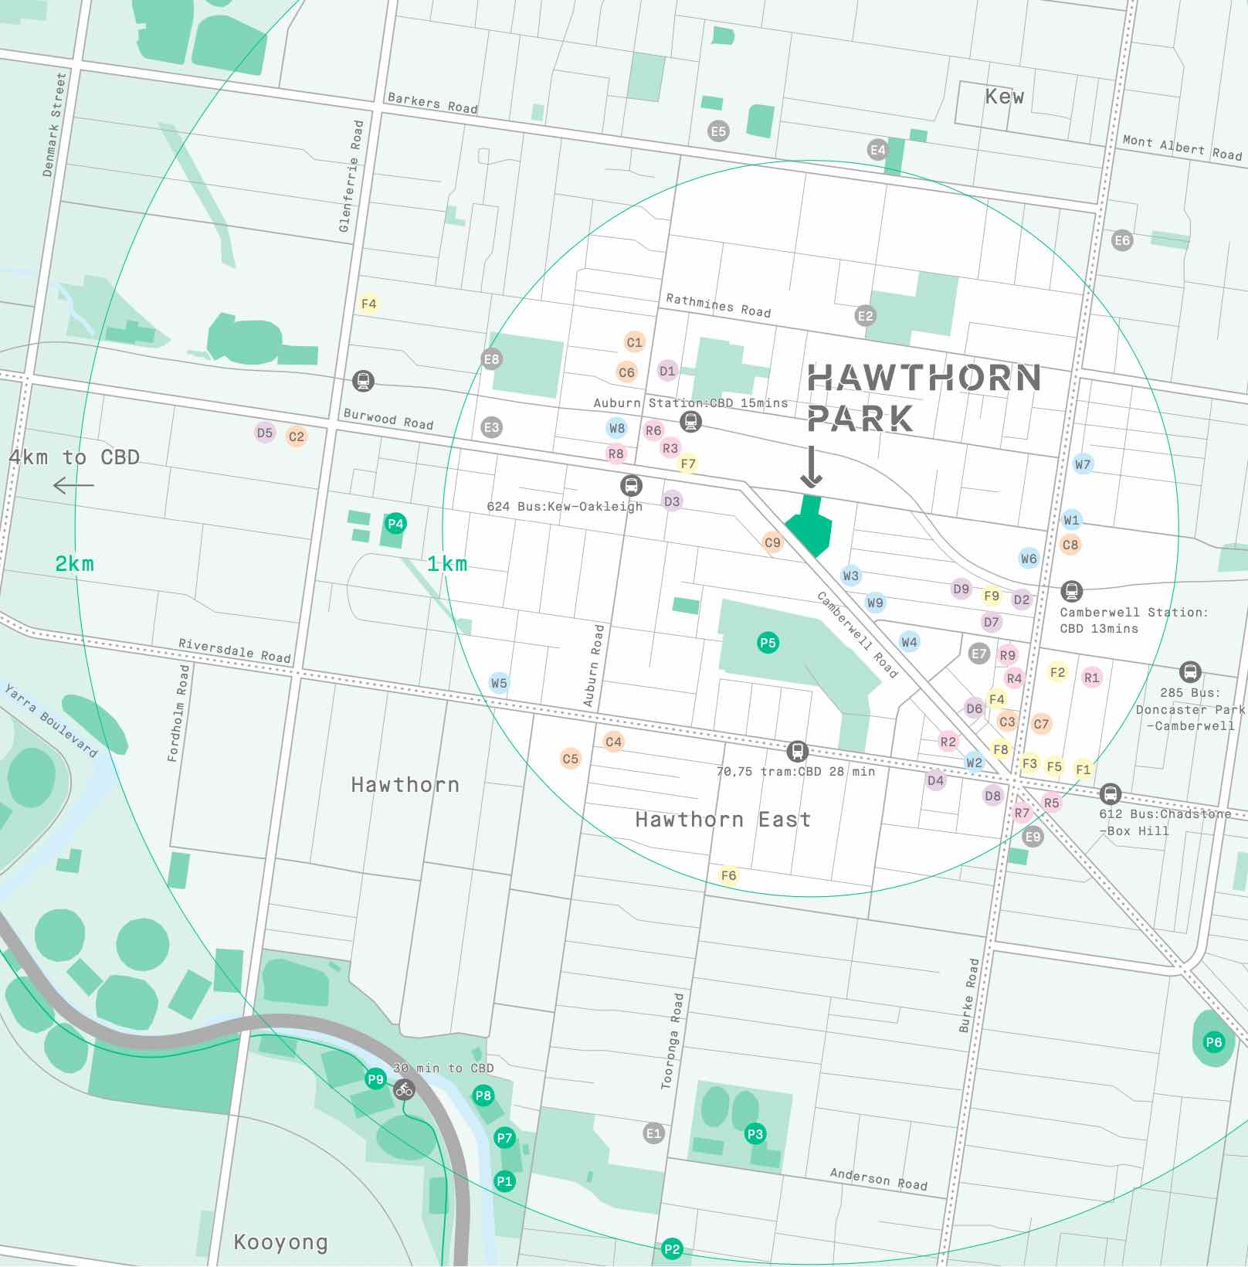Viewport: 1248px width, 1267px height.
Task: Select the P6 marker at the right edge
Action: tap(1214, 1042)
